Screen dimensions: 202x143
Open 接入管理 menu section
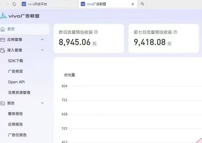point(15,50)
